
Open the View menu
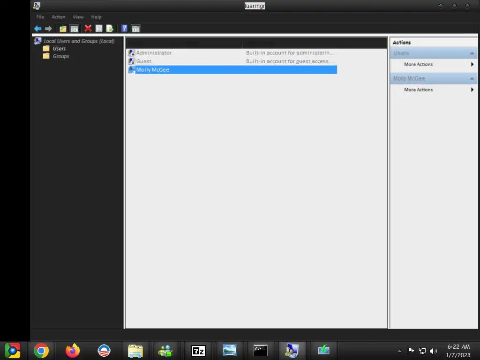(x=78, y=17)
